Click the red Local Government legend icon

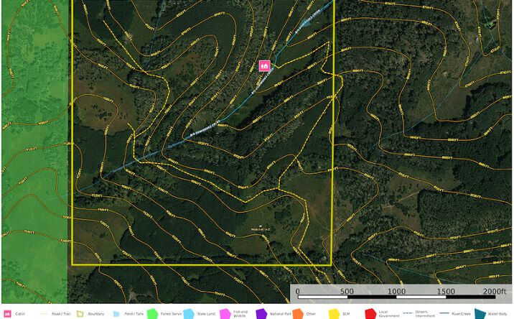click(x=370, y=314)
